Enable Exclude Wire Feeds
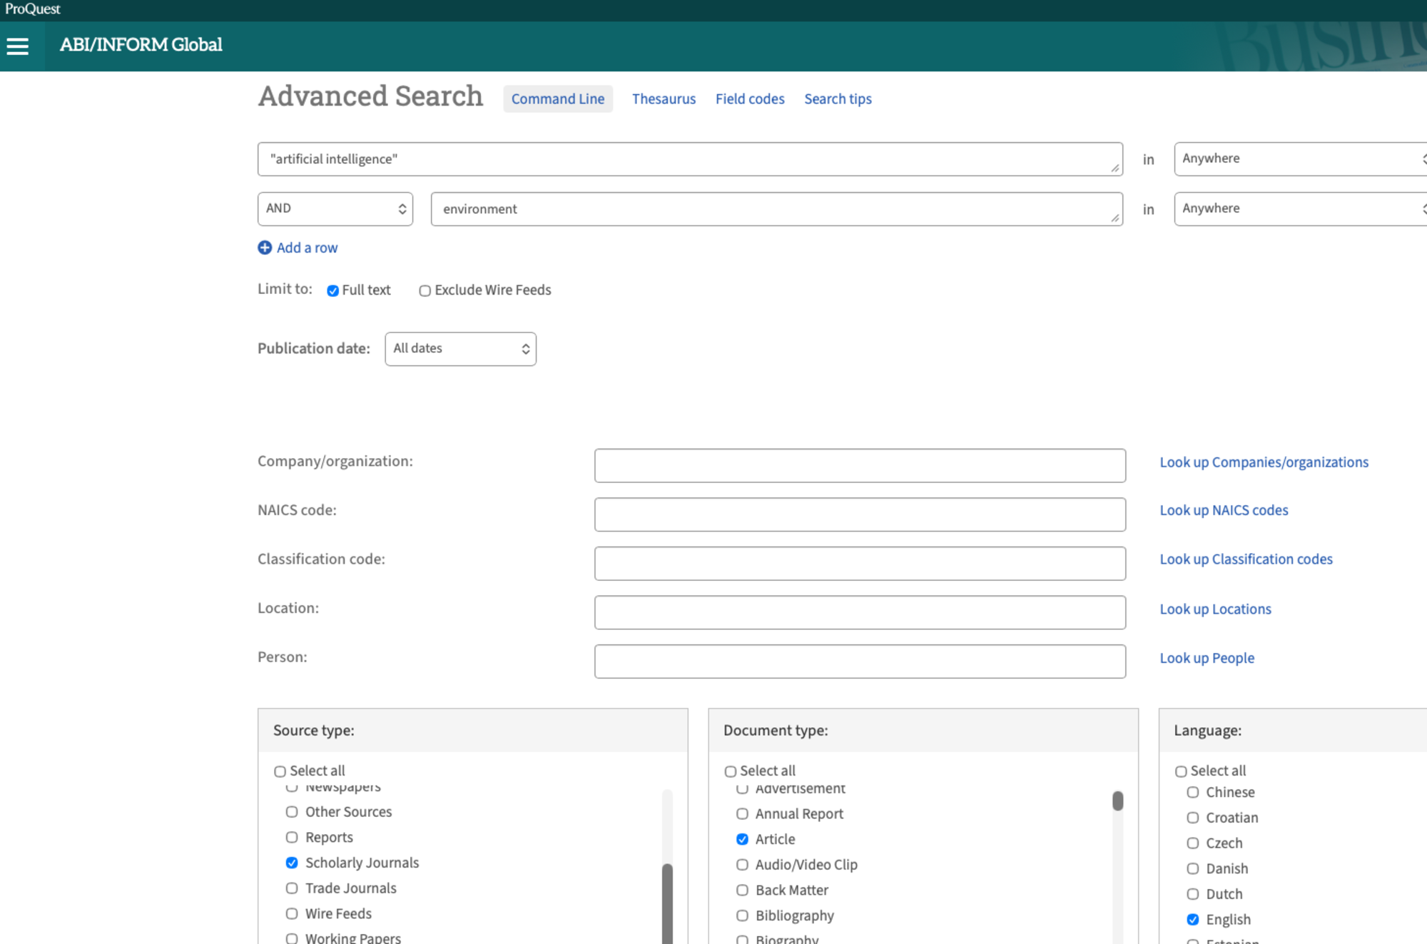The height and width of the screenshot is (944, 1427). [425, 290]
